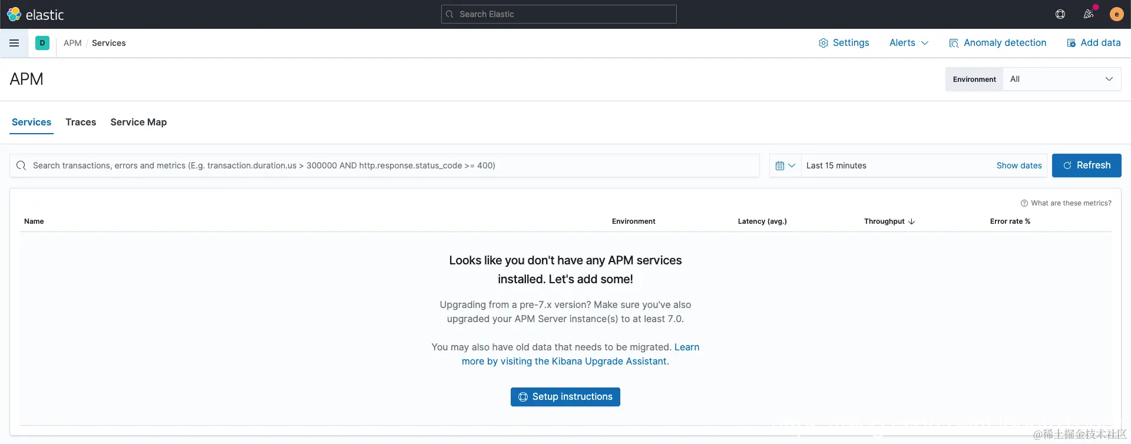Open the newsfeed notifications icon
Viewport: 1131px width, 444px height.
coord(1089,14)
